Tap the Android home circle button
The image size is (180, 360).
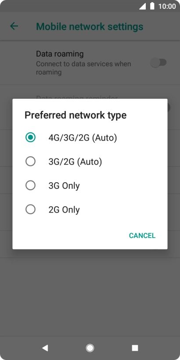(90, 348)
